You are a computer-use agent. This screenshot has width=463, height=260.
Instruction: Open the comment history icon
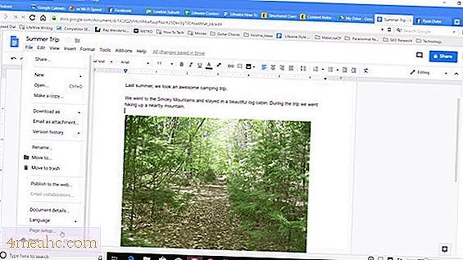click(419, 56)
